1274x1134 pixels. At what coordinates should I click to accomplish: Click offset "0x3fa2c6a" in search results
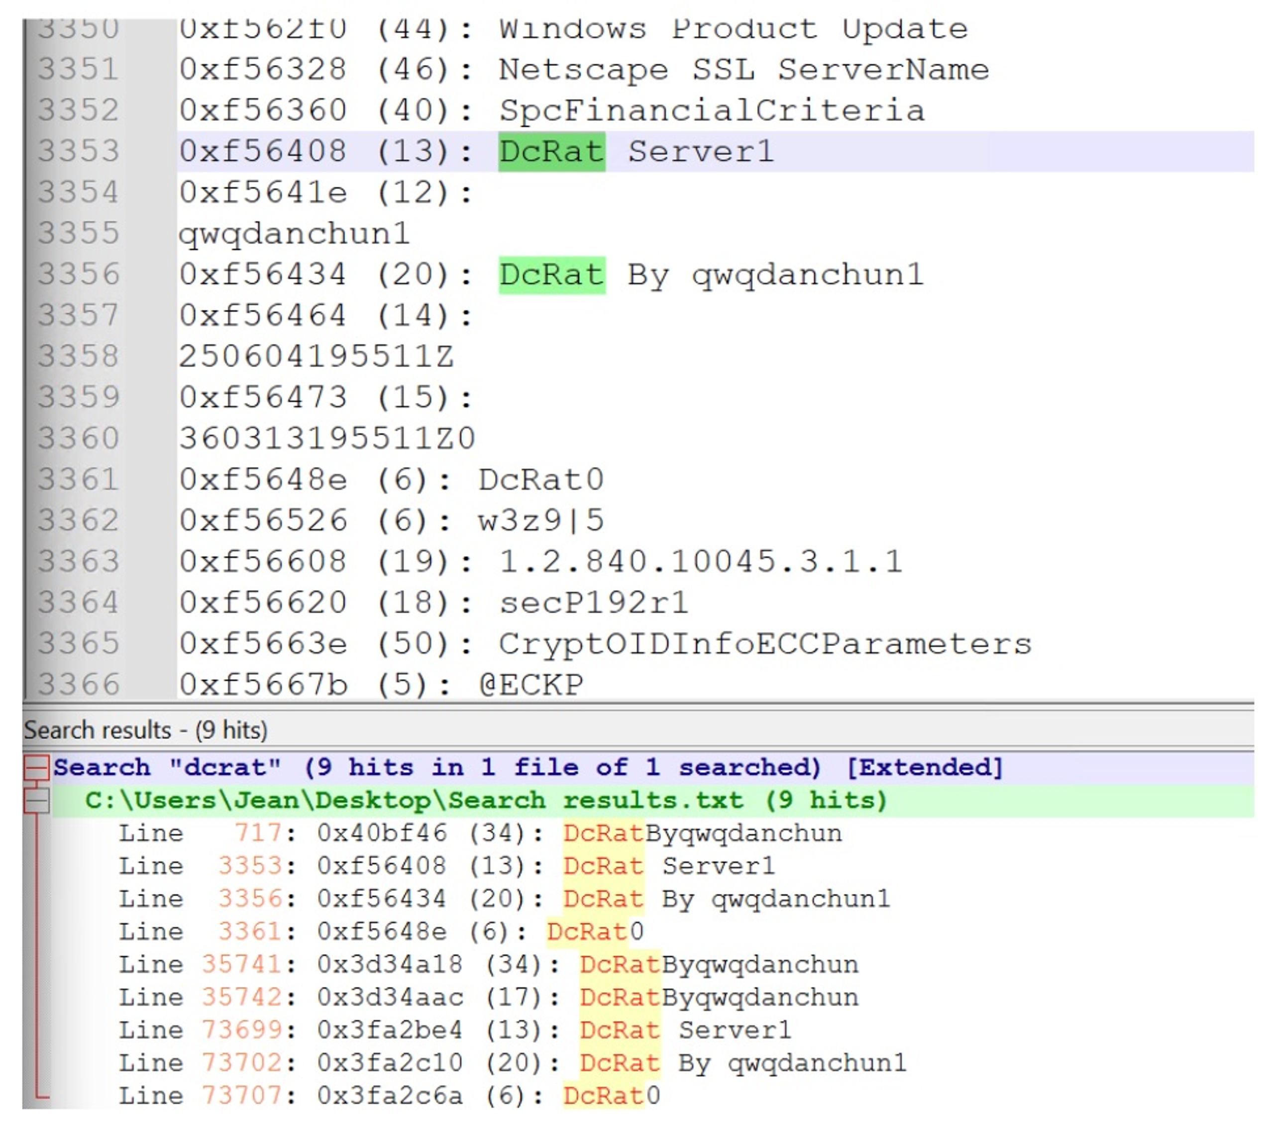tap(390, 1097)
